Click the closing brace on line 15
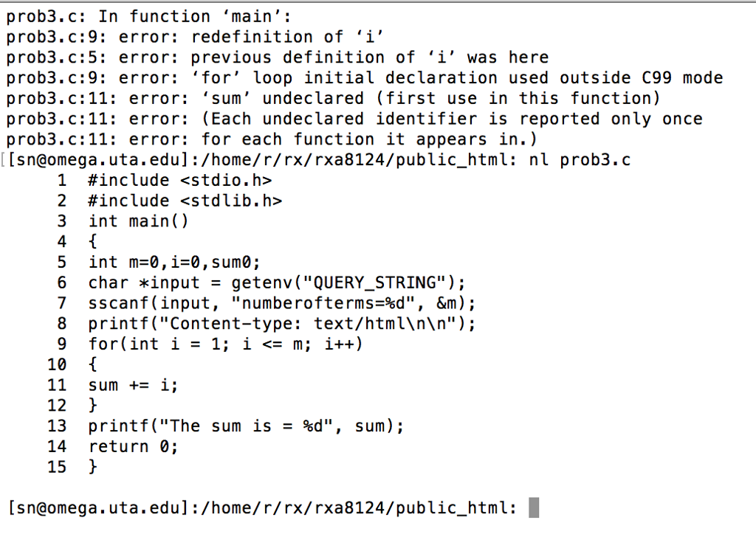The image size is (756, 534). (92, 467)
